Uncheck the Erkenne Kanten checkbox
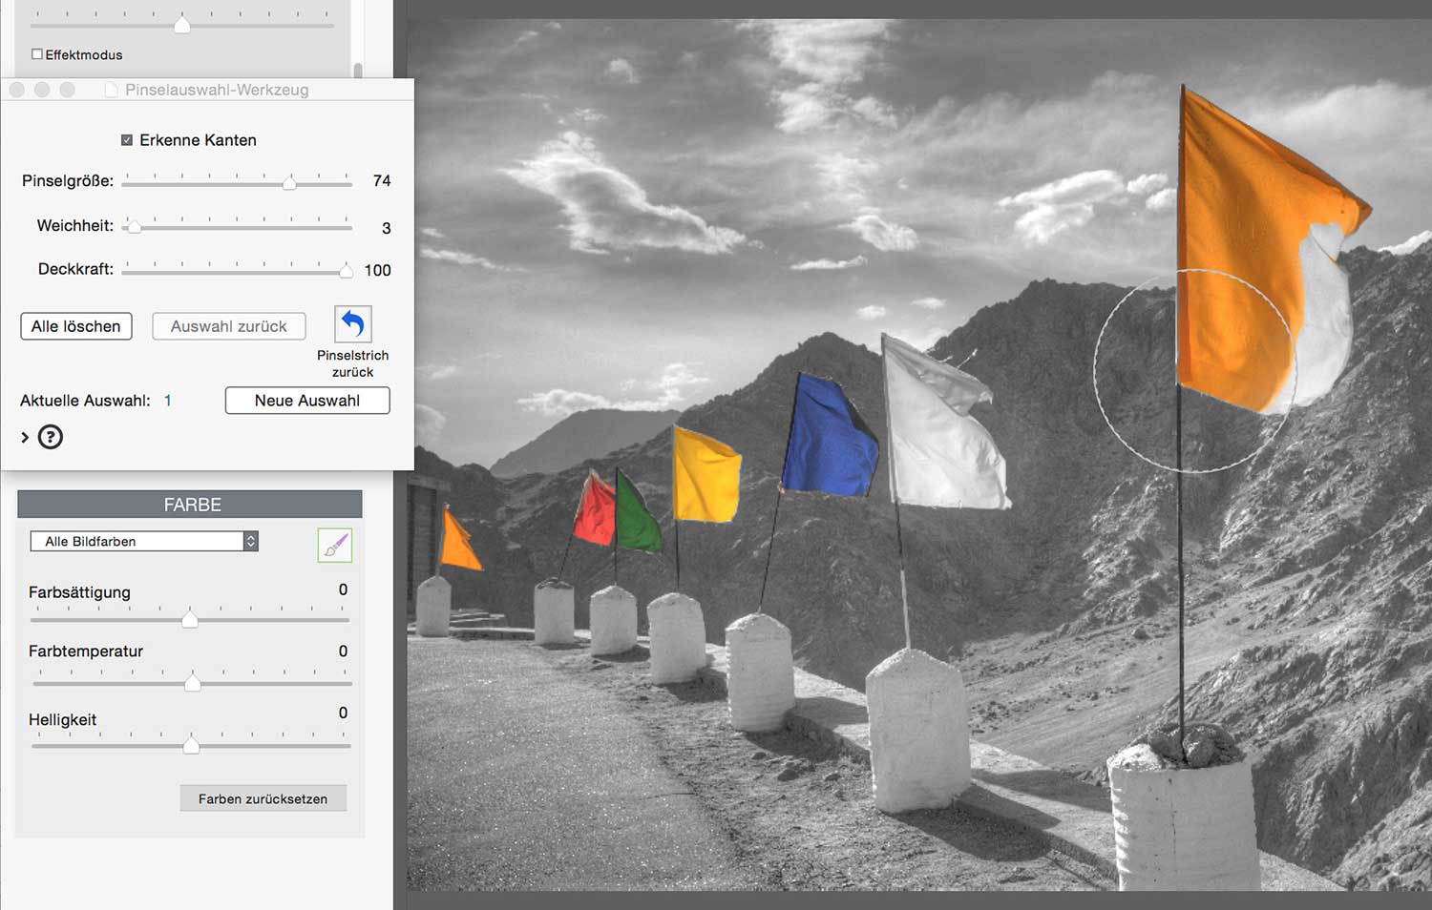The image size is (1432, 910). pyautogui.click(x=127, y=140)
